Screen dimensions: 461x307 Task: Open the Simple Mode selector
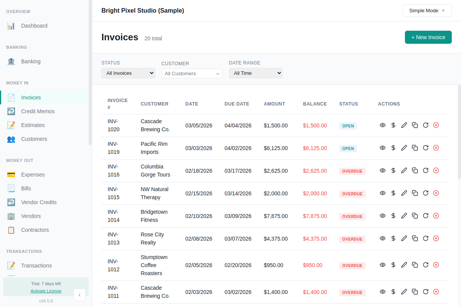click(x=427, y=10)
